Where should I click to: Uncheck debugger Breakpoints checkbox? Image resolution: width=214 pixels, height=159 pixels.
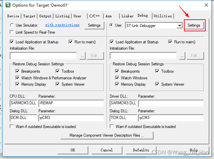point(117,71)
